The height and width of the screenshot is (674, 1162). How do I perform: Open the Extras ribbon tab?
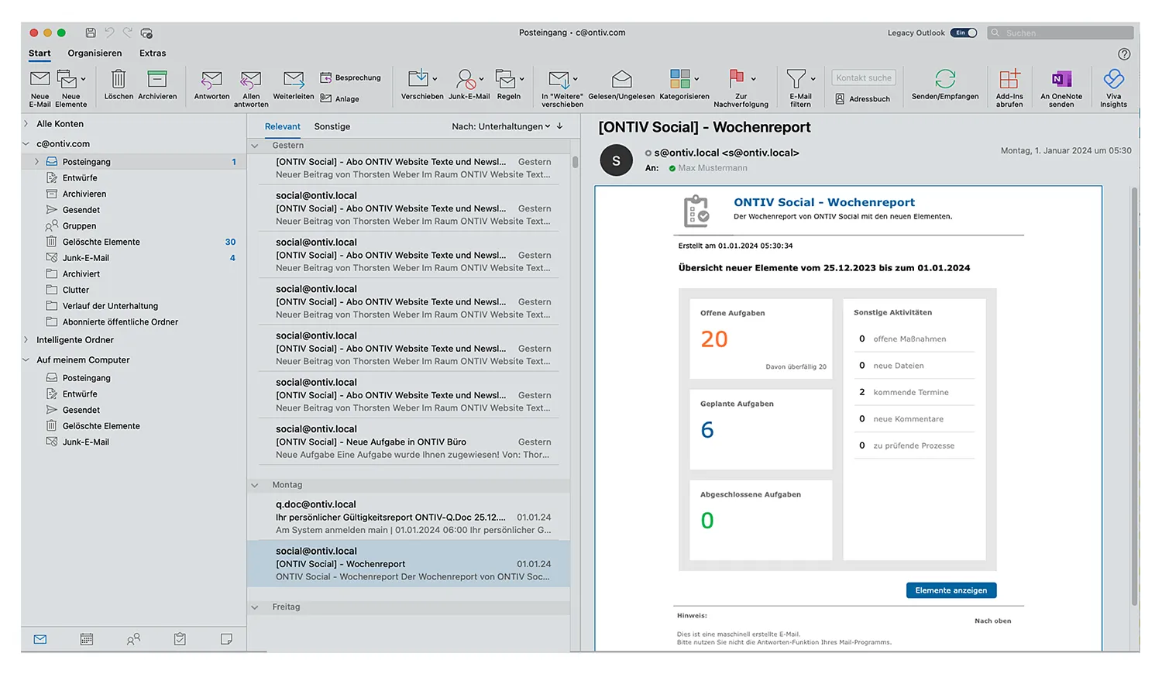(x=153, y=53)
